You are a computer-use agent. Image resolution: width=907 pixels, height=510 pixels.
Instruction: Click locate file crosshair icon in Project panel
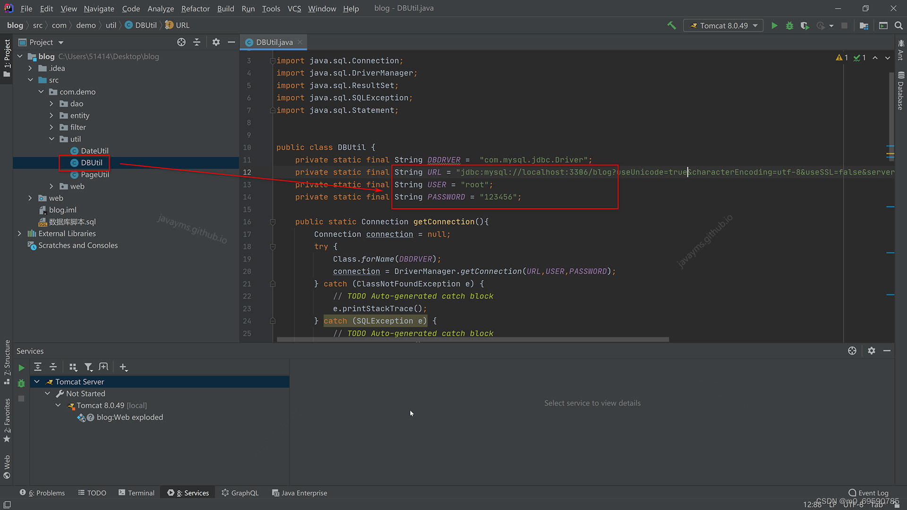click(x=181, y=42)
